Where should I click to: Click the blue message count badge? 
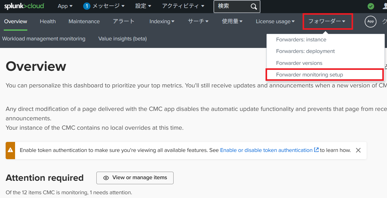coord(87,6)
